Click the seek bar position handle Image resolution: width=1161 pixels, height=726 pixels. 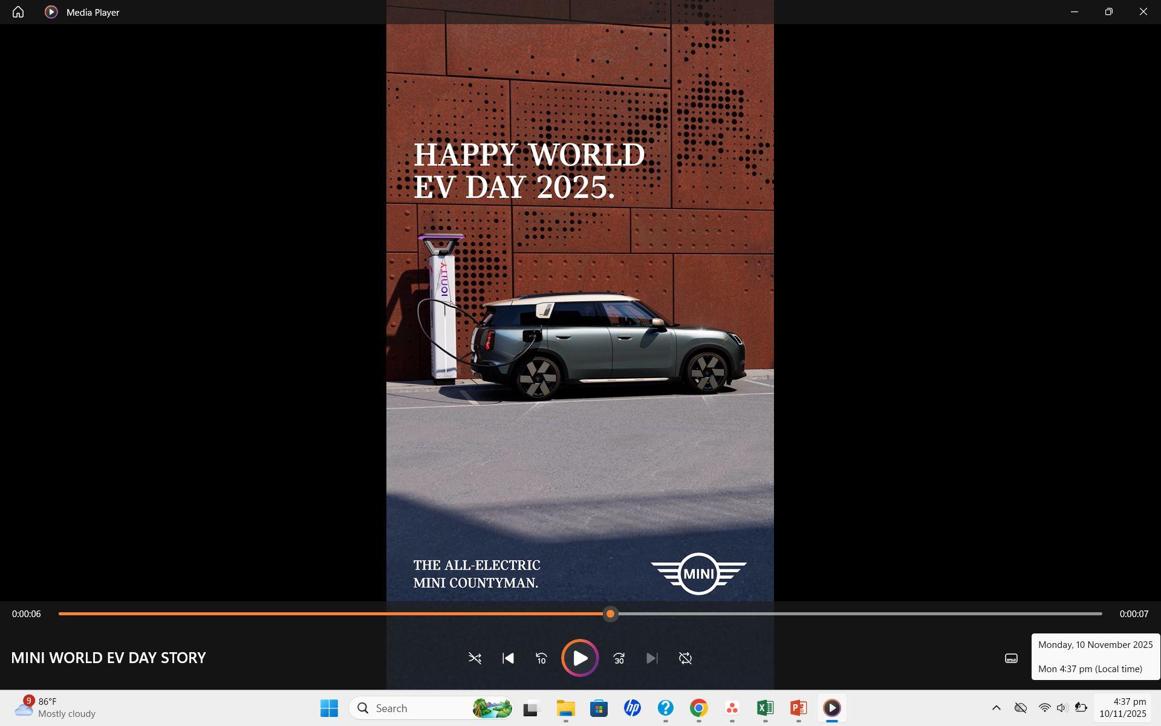coord(610,614)
